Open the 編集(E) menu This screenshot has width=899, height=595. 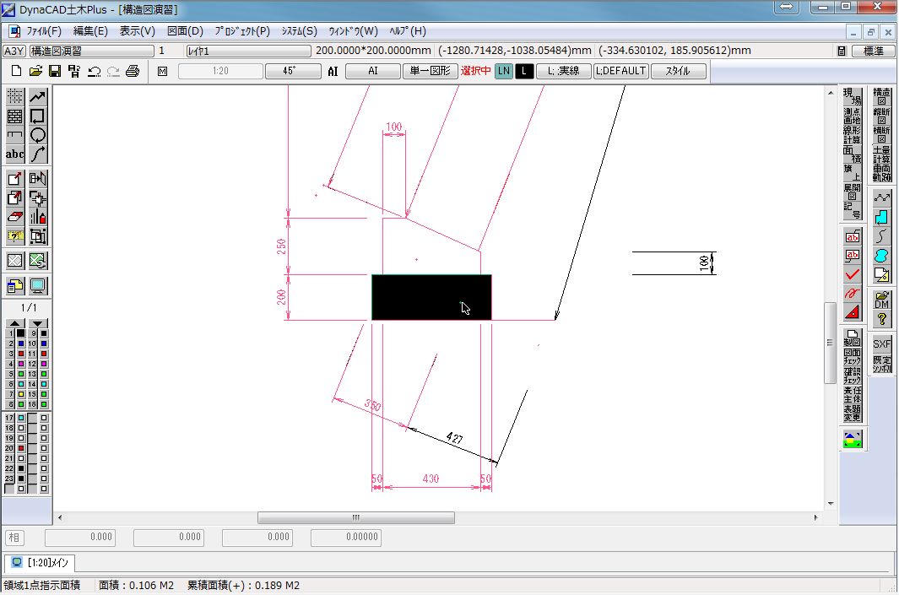click(x=90, y=31)
